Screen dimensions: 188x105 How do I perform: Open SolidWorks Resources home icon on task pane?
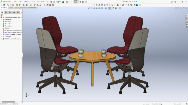pos(187,15)
